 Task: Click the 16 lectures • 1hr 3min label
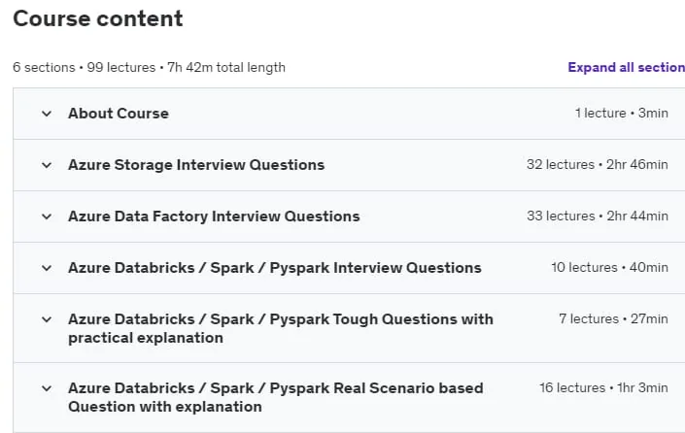tap(603, 388)
